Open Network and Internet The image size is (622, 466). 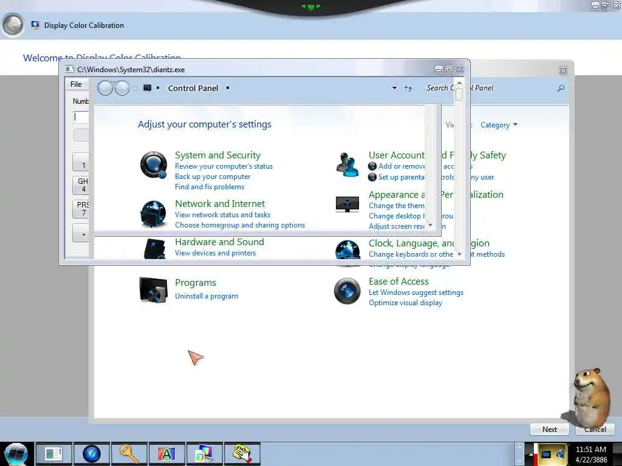[x=220, y=203]
